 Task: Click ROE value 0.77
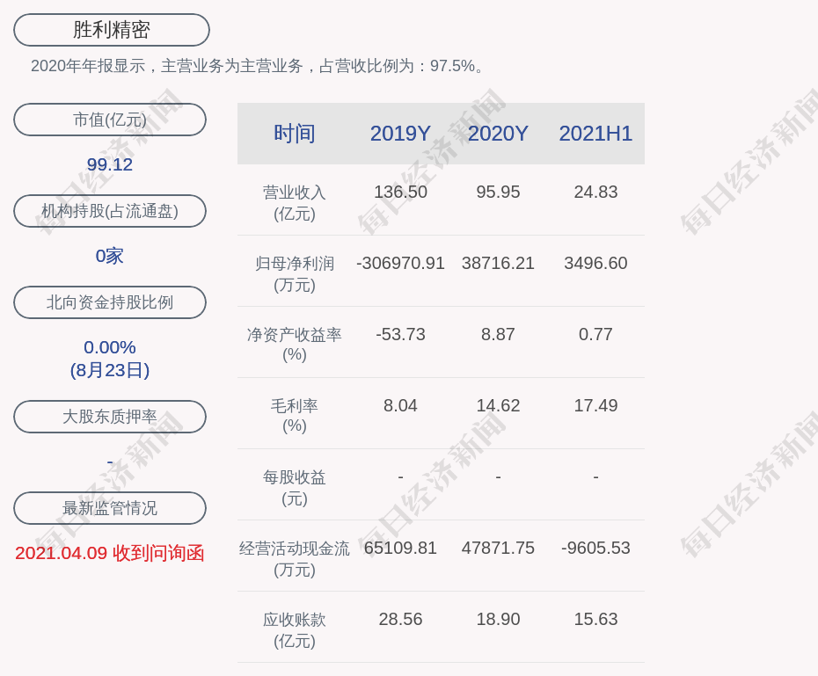(x=595, y=334)
